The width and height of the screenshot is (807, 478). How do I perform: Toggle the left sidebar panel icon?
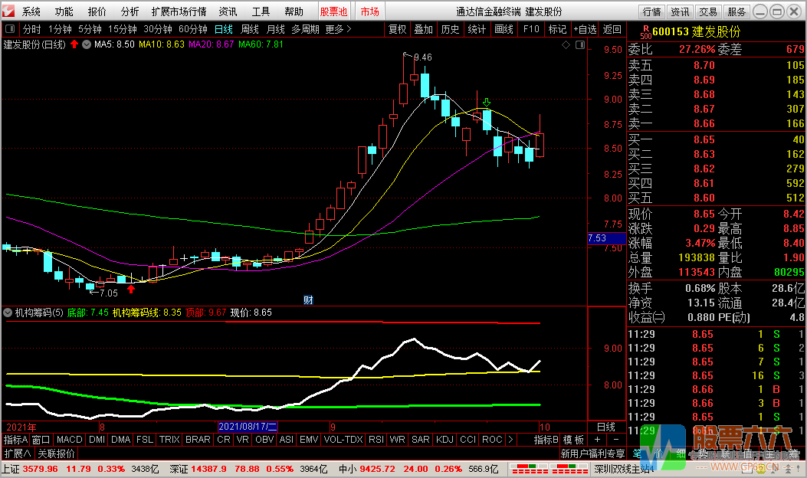click(10, 29)
